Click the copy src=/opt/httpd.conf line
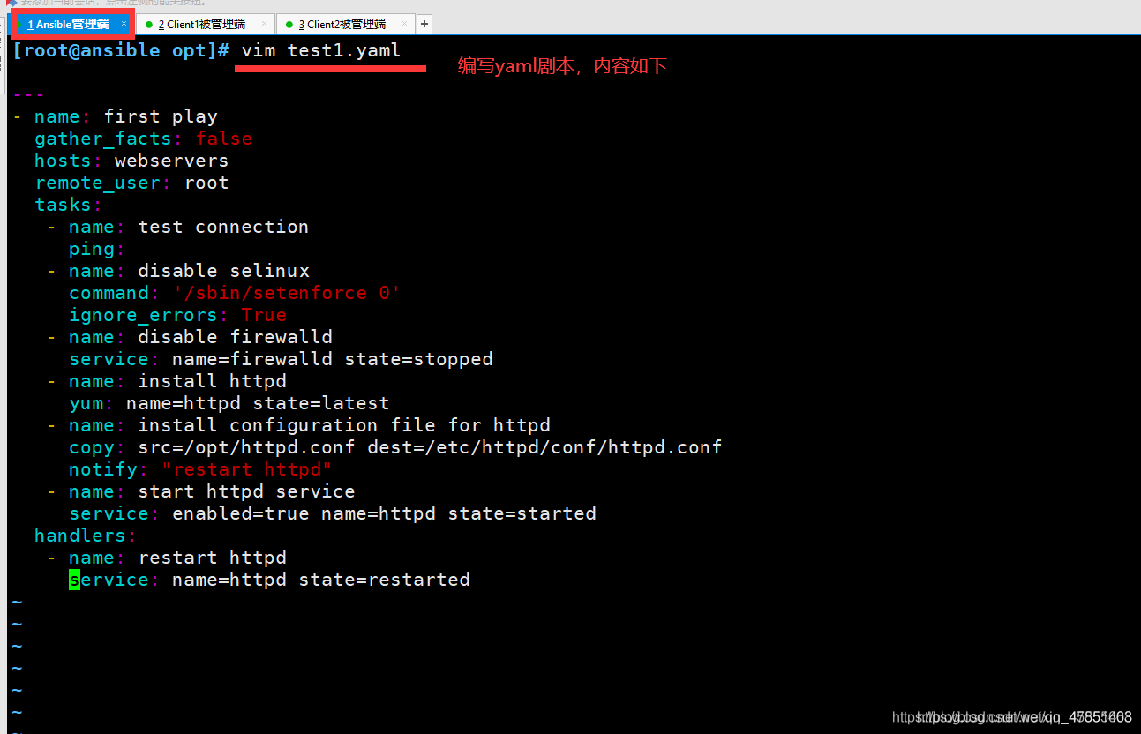The image size is (1141, 734). click(x=395, y=447)
